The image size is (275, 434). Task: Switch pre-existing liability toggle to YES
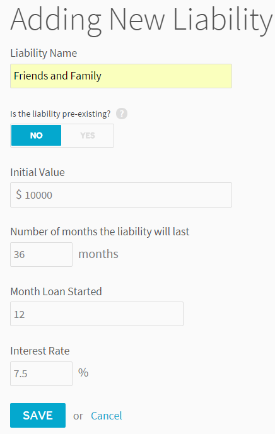pyautogui.click(x=88, y=136)
